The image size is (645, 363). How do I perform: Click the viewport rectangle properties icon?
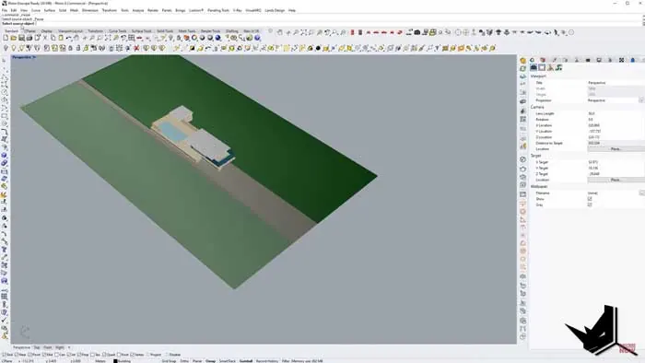[542, 67]
